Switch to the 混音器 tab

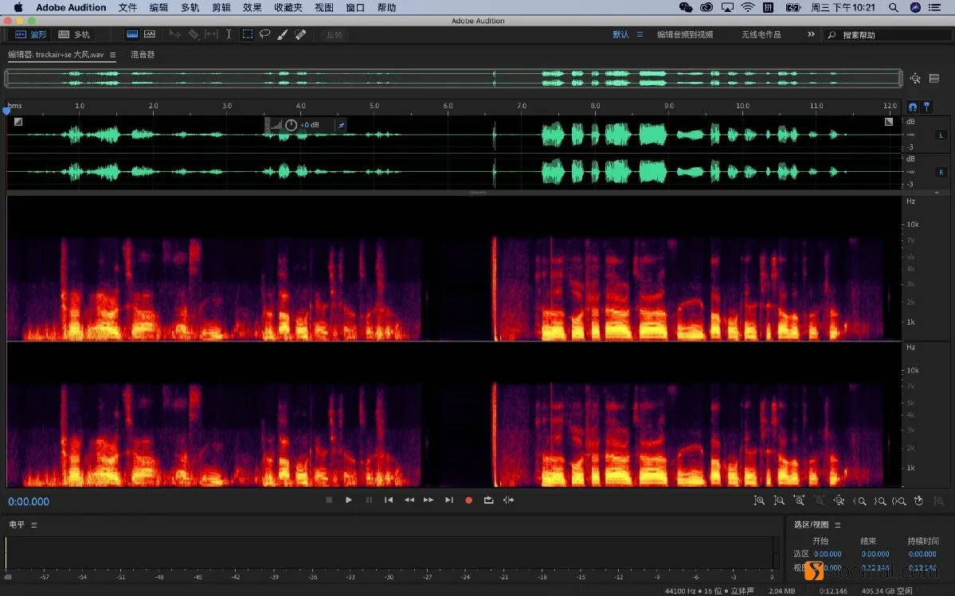(x=143, y=55)
